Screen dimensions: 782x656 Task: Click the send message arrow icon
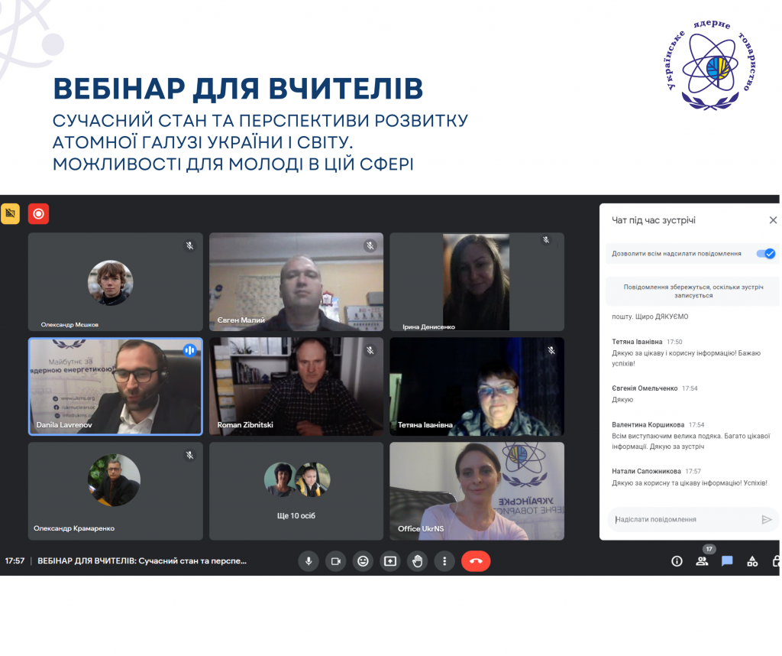pos(767,520)
